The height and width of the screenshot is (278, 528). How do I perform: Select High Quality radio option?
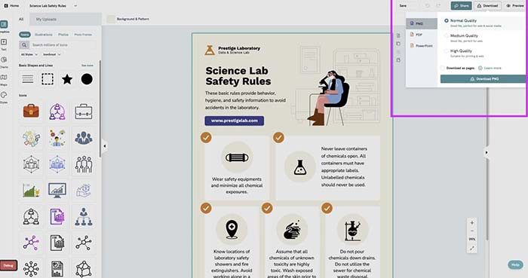point(447,51)
